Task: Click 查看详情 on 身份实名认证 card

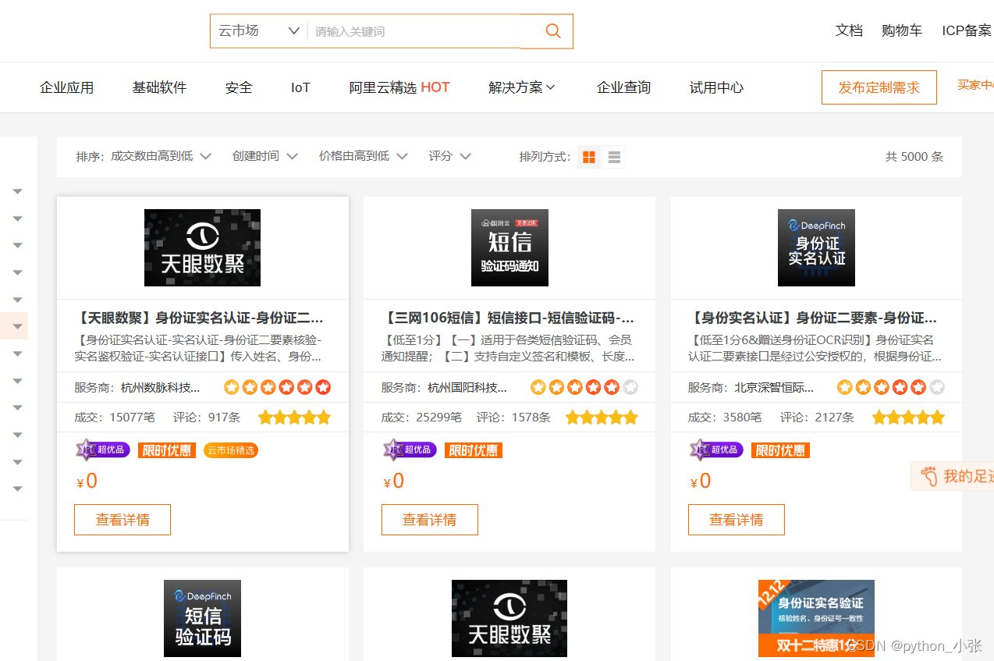Action: tap(736, 520)
